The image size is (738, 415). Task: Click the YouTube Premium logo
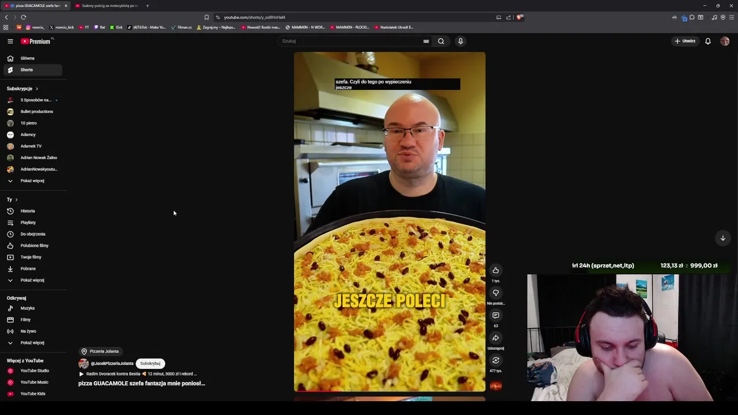[37, 41]
